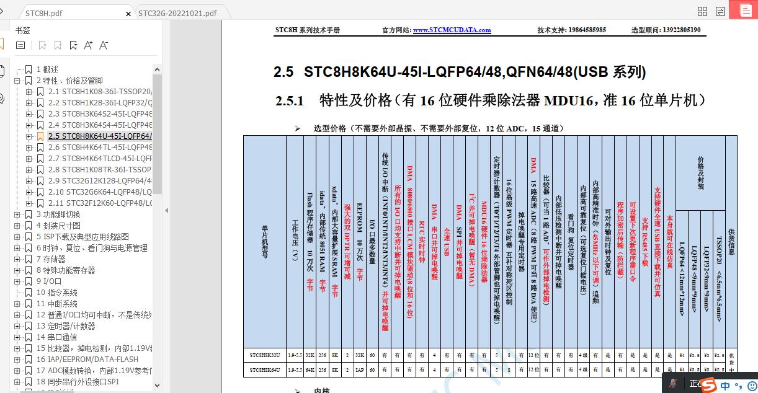Viewport: 758px width, 393px height.
Task: Go to bookmark 18 同步串行外设接口SPI
Action: (x=78, y=382)
